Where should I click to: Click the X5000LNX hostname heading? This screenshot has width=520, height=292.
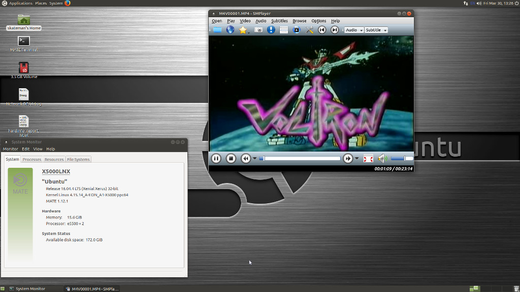(x=56, y=171)
